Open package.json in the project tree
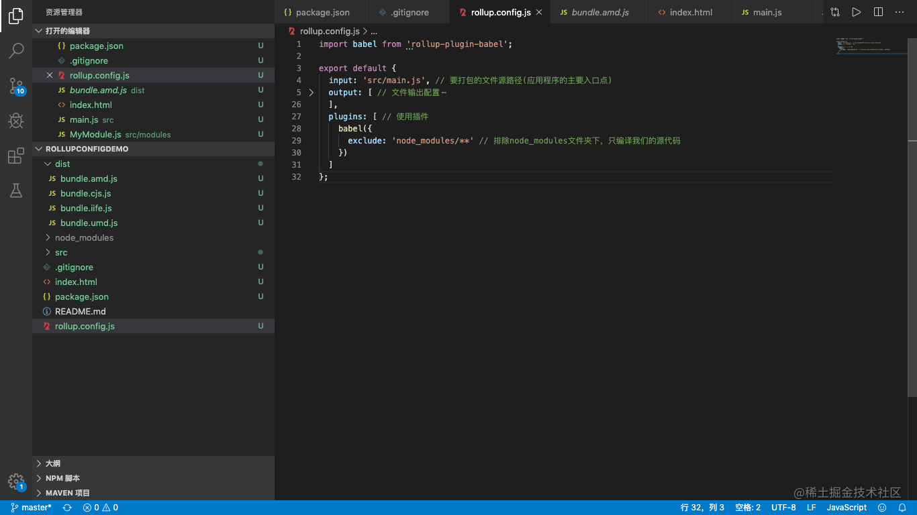This screenshot has height=515, width=917. pyautogui.click(x=153, y=296)
